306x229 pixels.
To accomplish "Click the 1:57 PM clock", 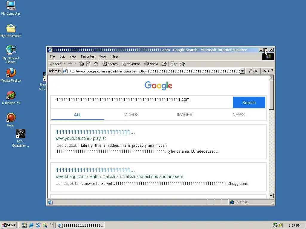I will (294, 225).
